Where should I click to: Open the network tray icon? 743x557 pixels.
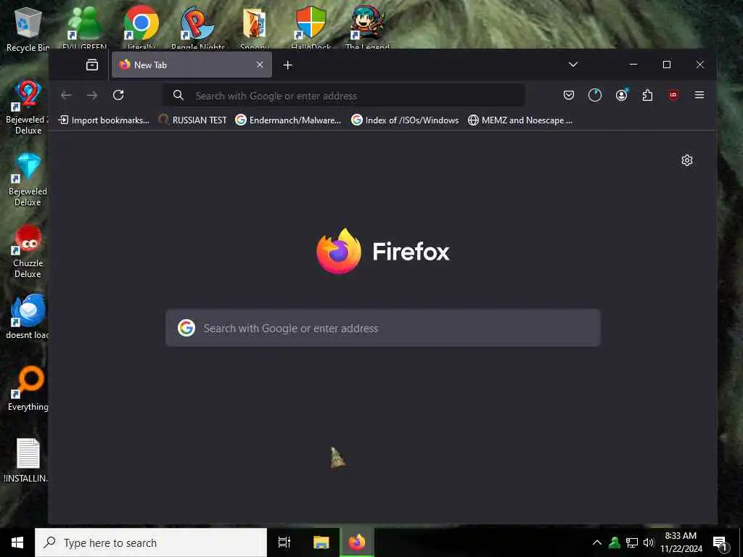click(x=632, y=542)
